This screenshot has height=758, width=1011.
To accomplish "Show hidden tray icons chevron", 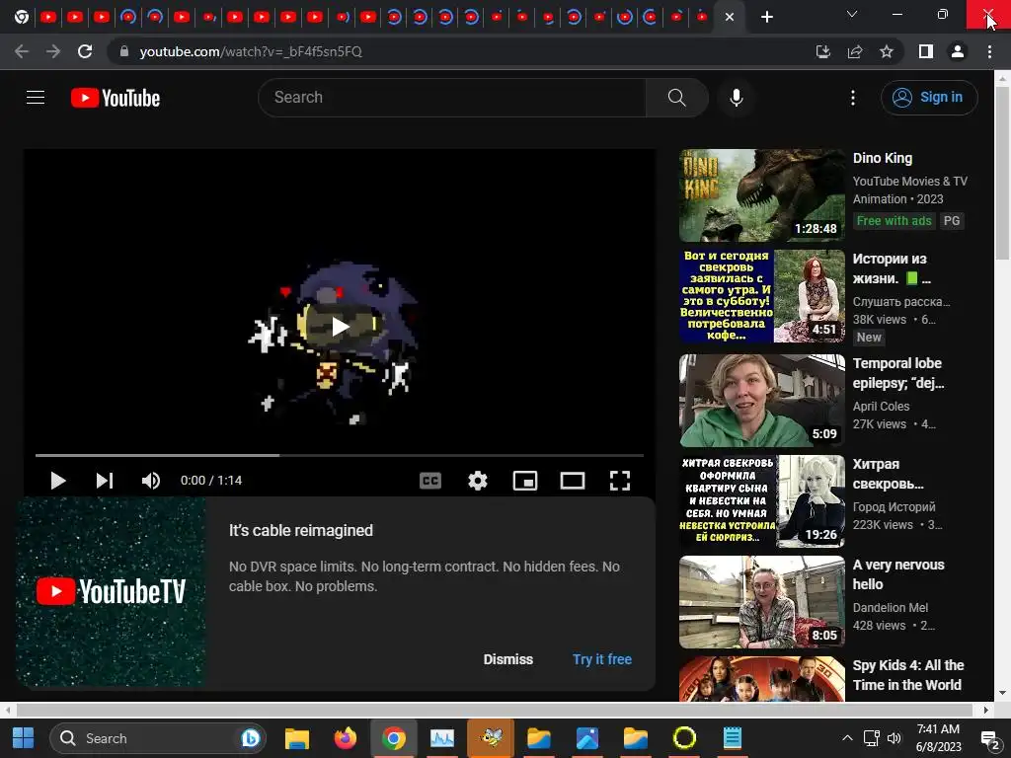I will click(847, 738).
